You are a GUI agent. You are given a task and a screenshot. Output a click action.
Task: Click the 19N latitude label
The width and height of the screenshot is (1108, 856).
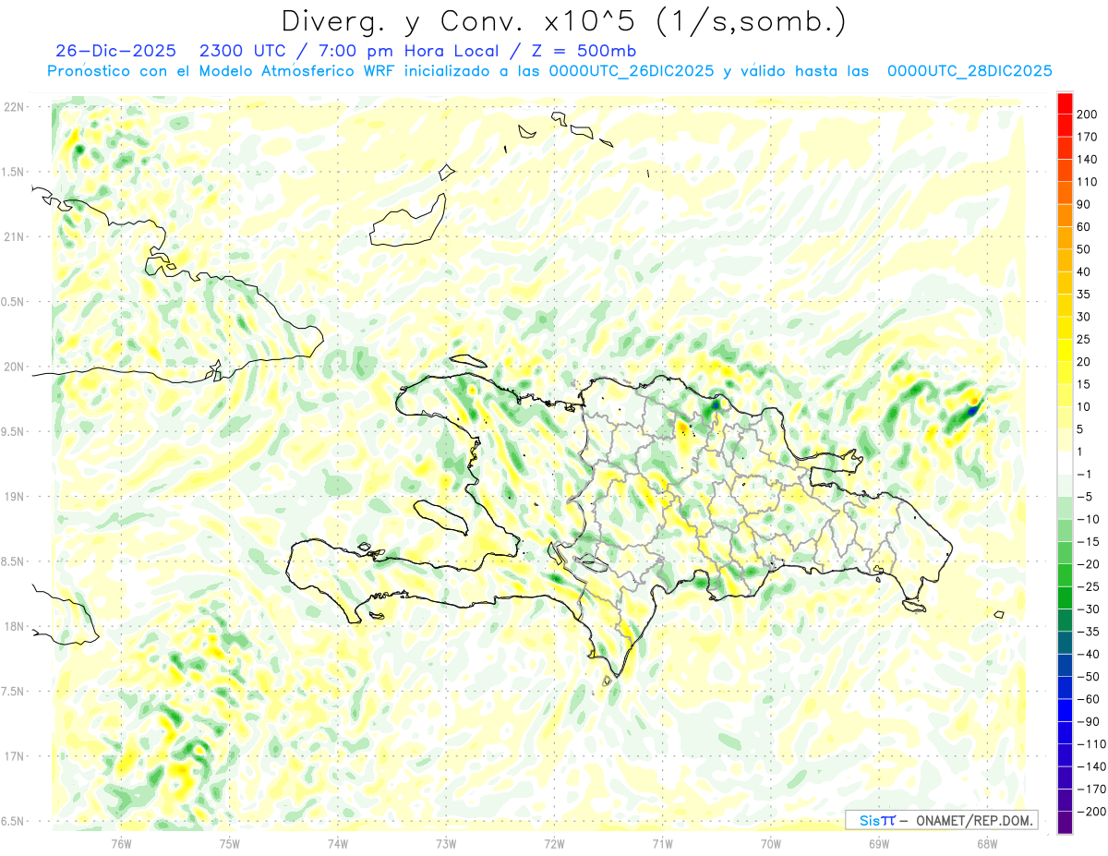click(14, 497)
